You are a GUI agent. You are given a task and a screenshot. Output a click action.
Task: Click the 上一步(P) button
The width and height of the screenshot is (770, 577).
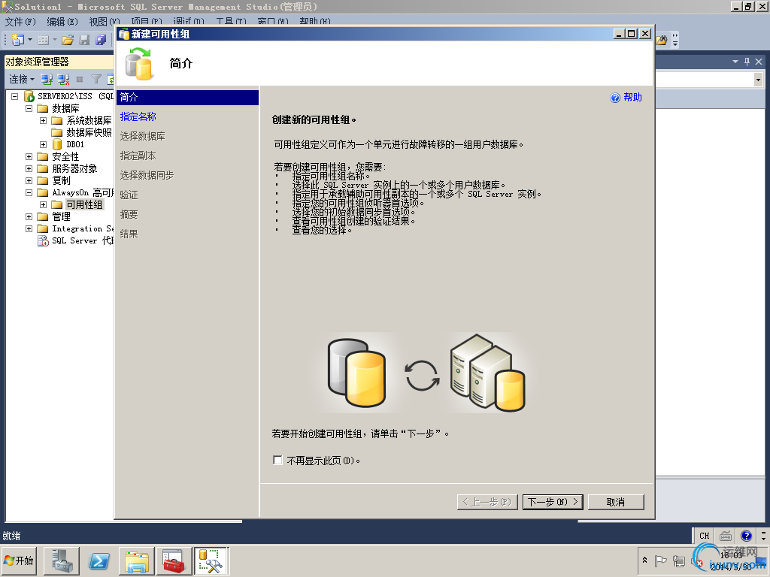487,502
